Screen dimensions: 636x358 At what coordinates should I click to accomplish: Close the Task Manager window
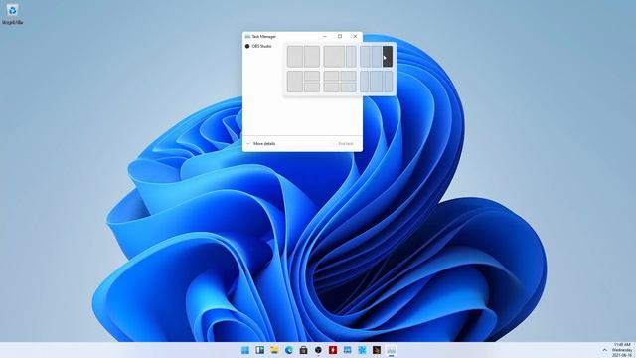click(355, 36)
